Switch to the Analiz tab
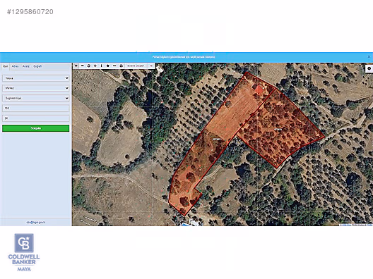Viewport: 373px width, 279px height. tap(26, 66)
